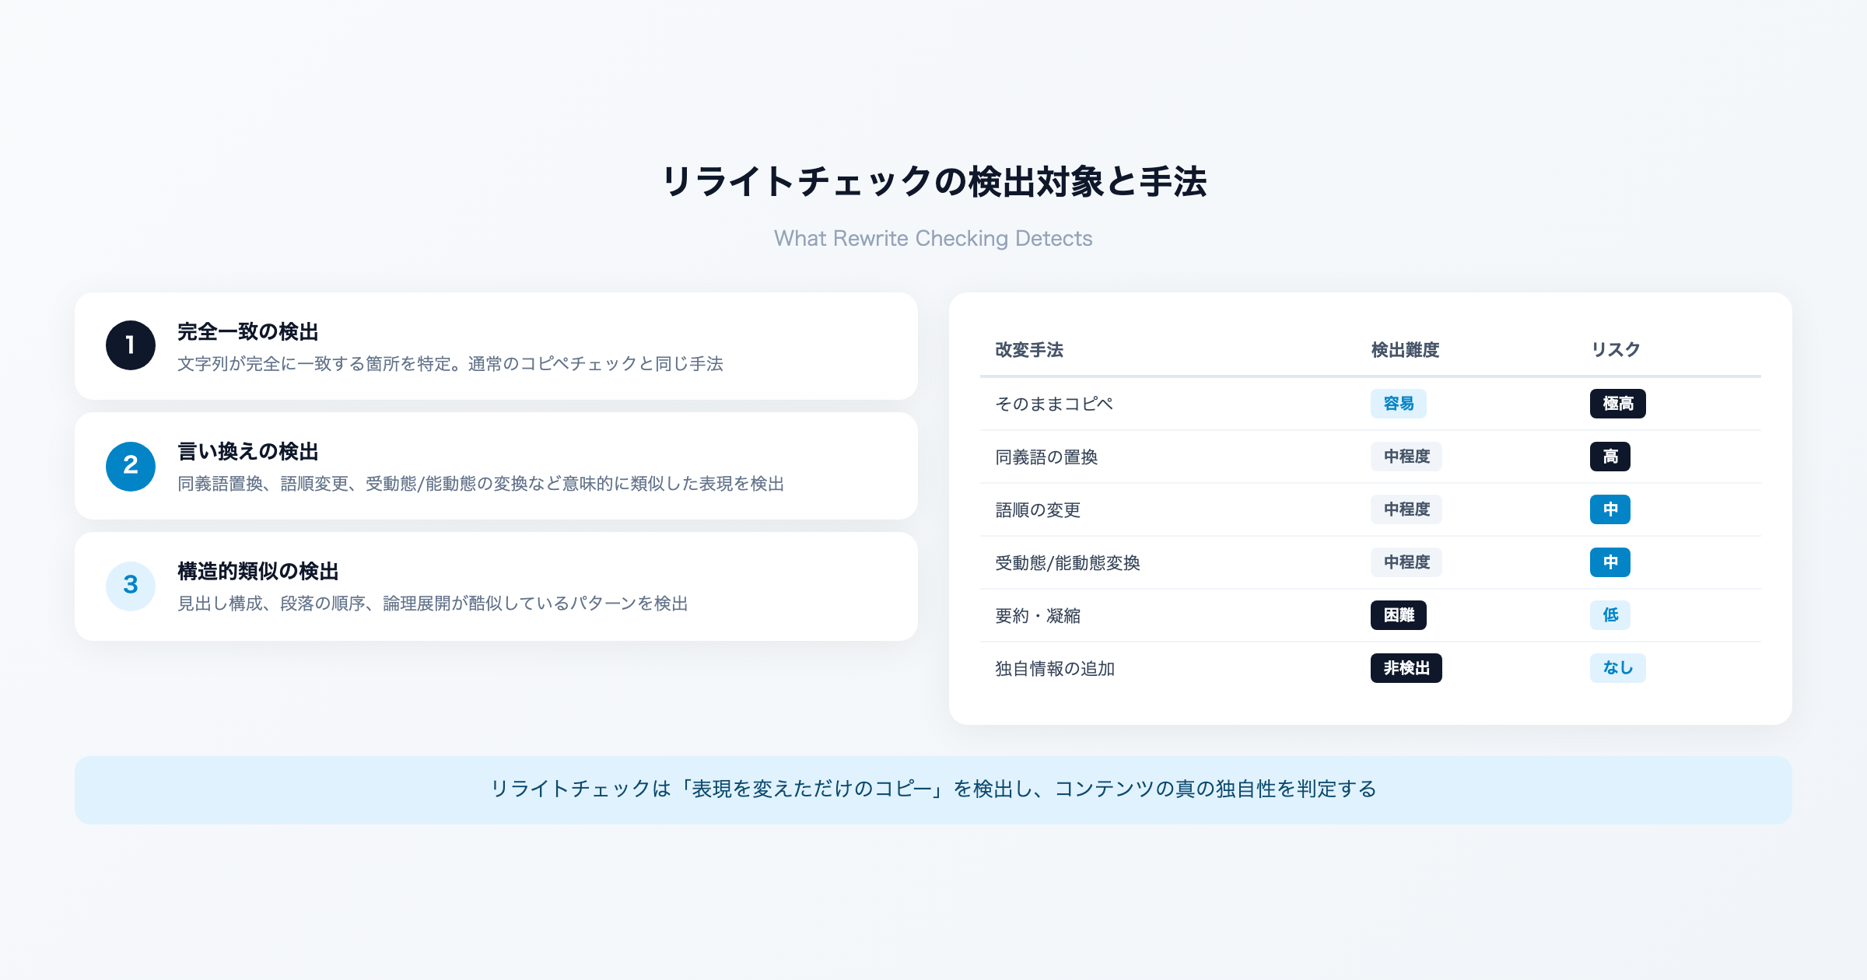The width and height of the screenshot is (1867, 980).
Task: Click the 高 risk badge
Action: 1610,457
